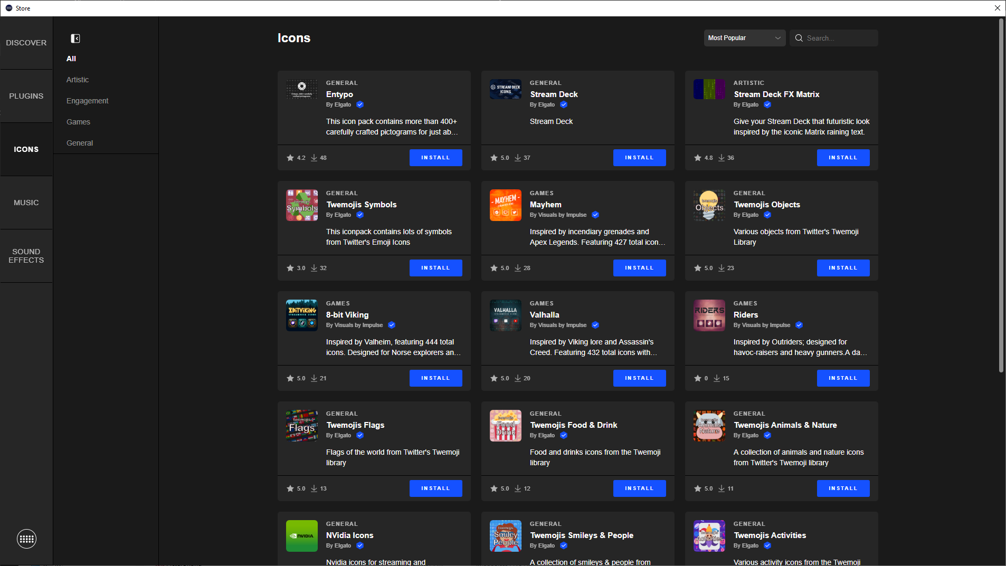Screen dimensions: 1006x566
Task: Open the Twemojis Symbols pack thumbnail
Action: pyautogui.click(x=302, y=205)
